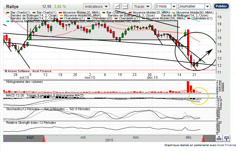Screen dimensions: 236x151
Task: Click the Relative Strength Index 12 Périodes label
Action: 31,123
